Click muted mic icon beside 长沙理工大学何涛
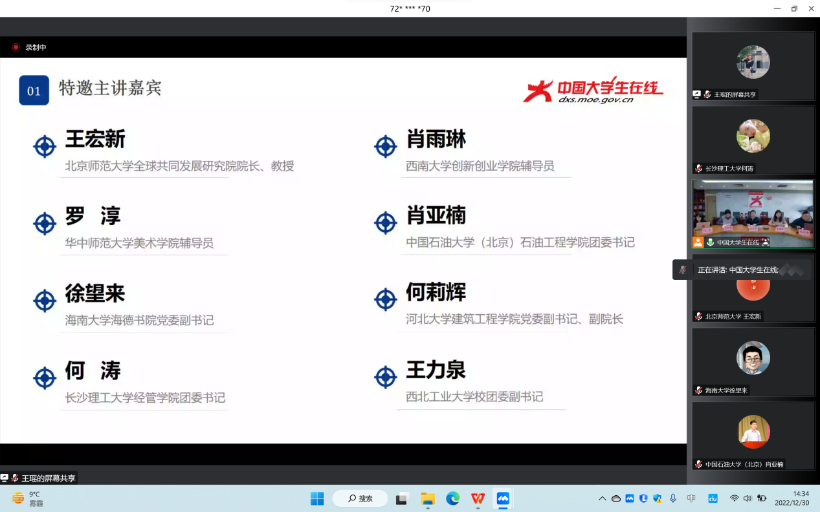820x512 pixels. (x=698, y=168)
